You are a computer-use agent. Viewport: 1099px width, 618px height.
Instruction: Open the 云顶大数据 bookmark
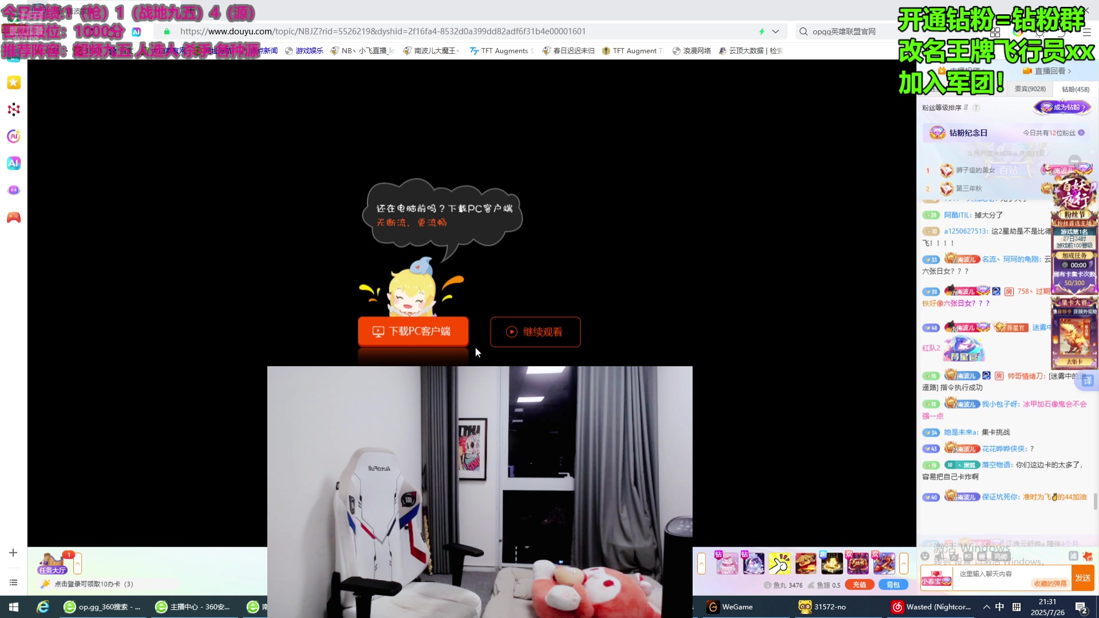point(750,51)
